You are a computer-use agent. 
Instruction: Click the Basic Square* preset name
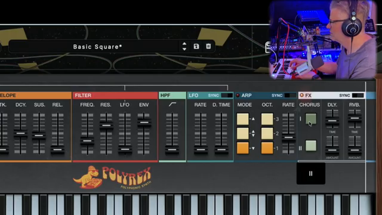click(x=97, y=47)
